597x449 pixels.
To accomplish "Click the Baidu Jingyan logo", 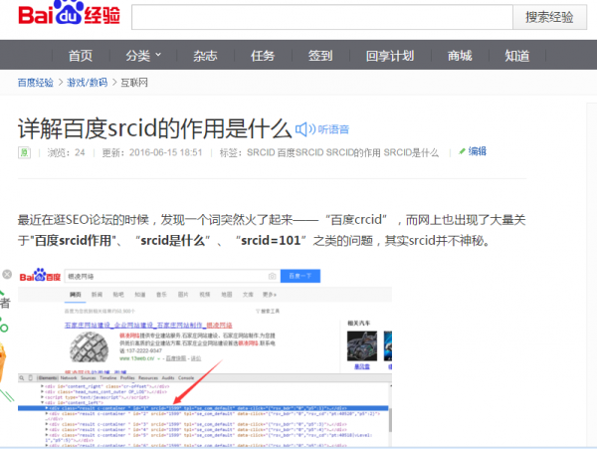I will pos(62,17).
